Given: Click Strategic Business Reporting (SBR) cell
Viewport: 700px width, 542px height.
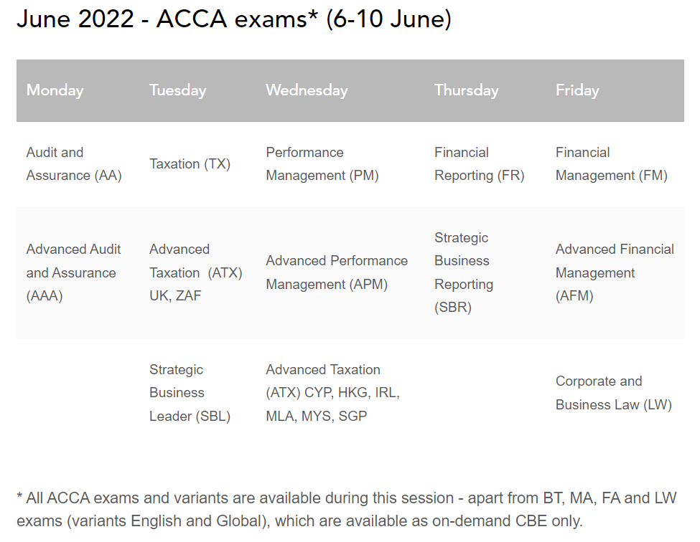Looking at the screenshot, I should coord(464,272).
